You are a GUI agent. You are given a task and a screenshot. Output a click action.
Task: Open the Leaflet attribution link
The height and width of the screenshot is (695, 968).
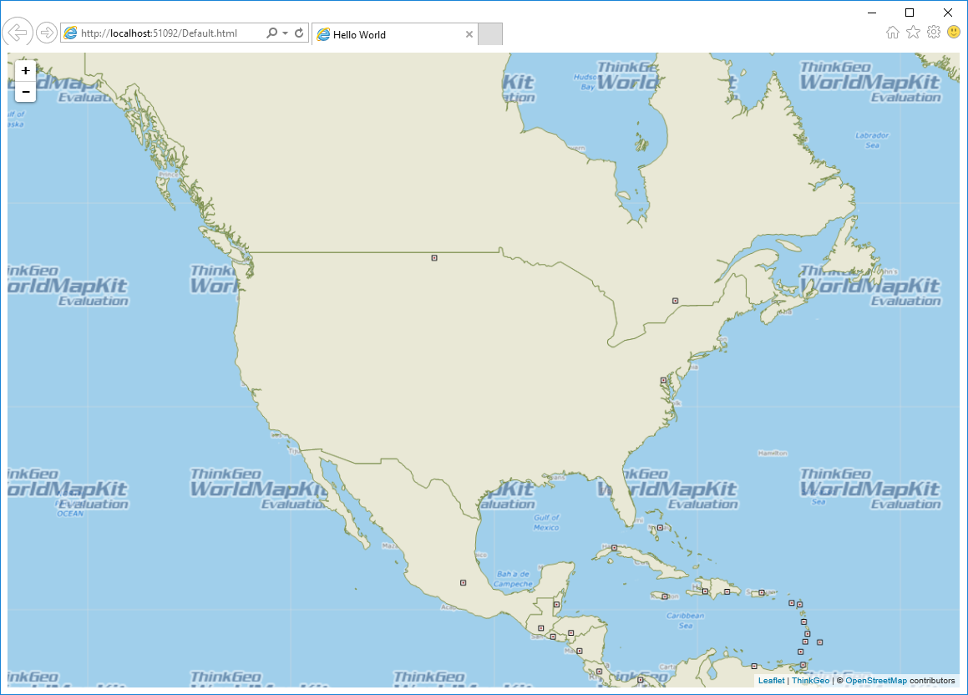coord(771,681)
